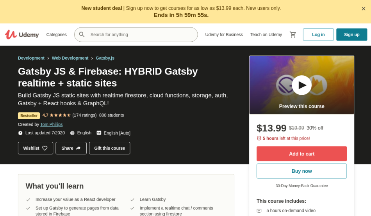Go to Development breadcrumb
Screen dimensions: 371x216
[31, 58]
